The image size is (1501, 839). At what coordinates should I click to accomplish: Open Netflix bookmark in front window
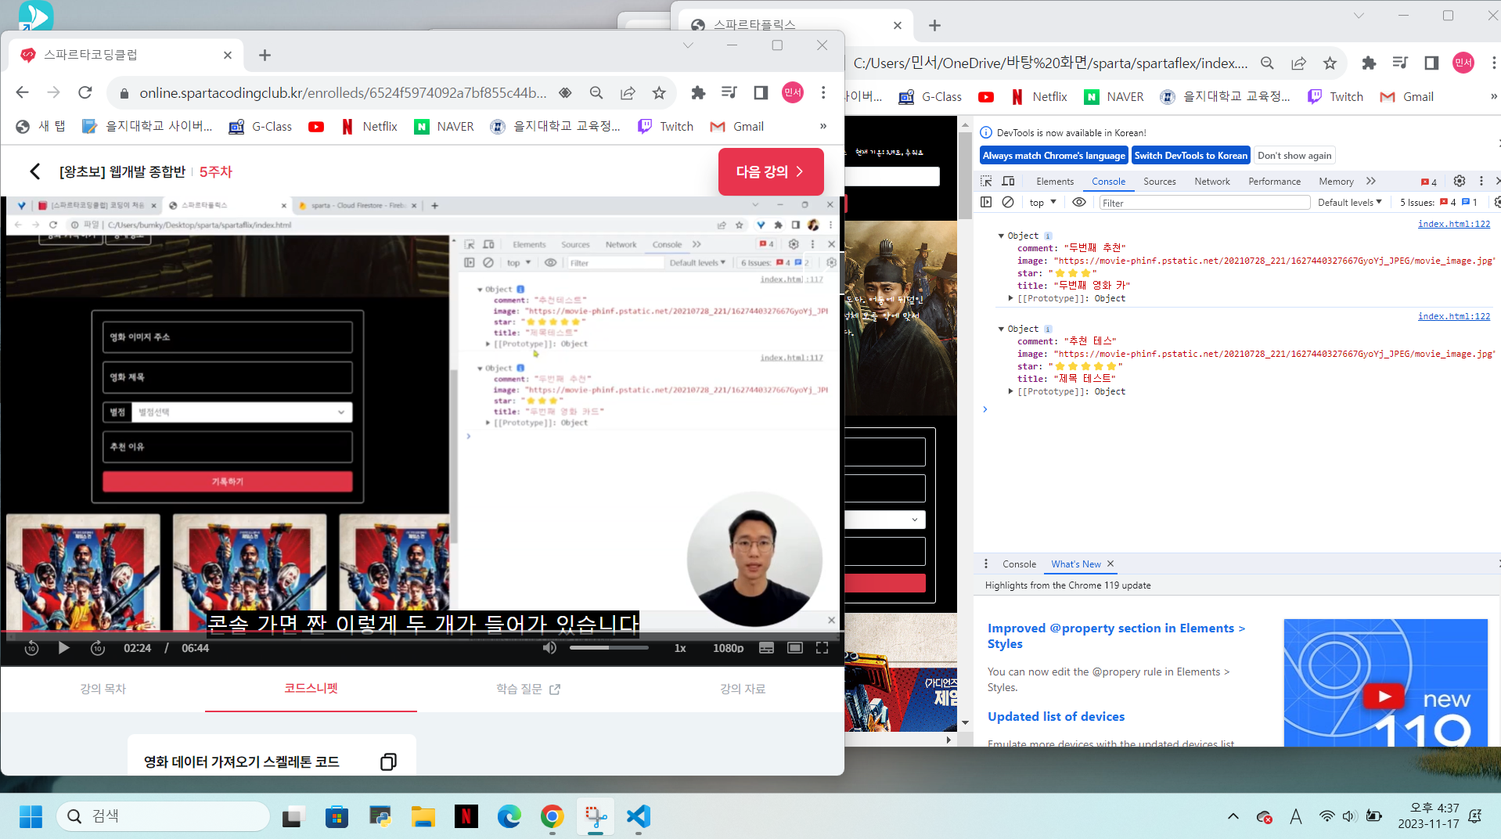pos(369,127)
